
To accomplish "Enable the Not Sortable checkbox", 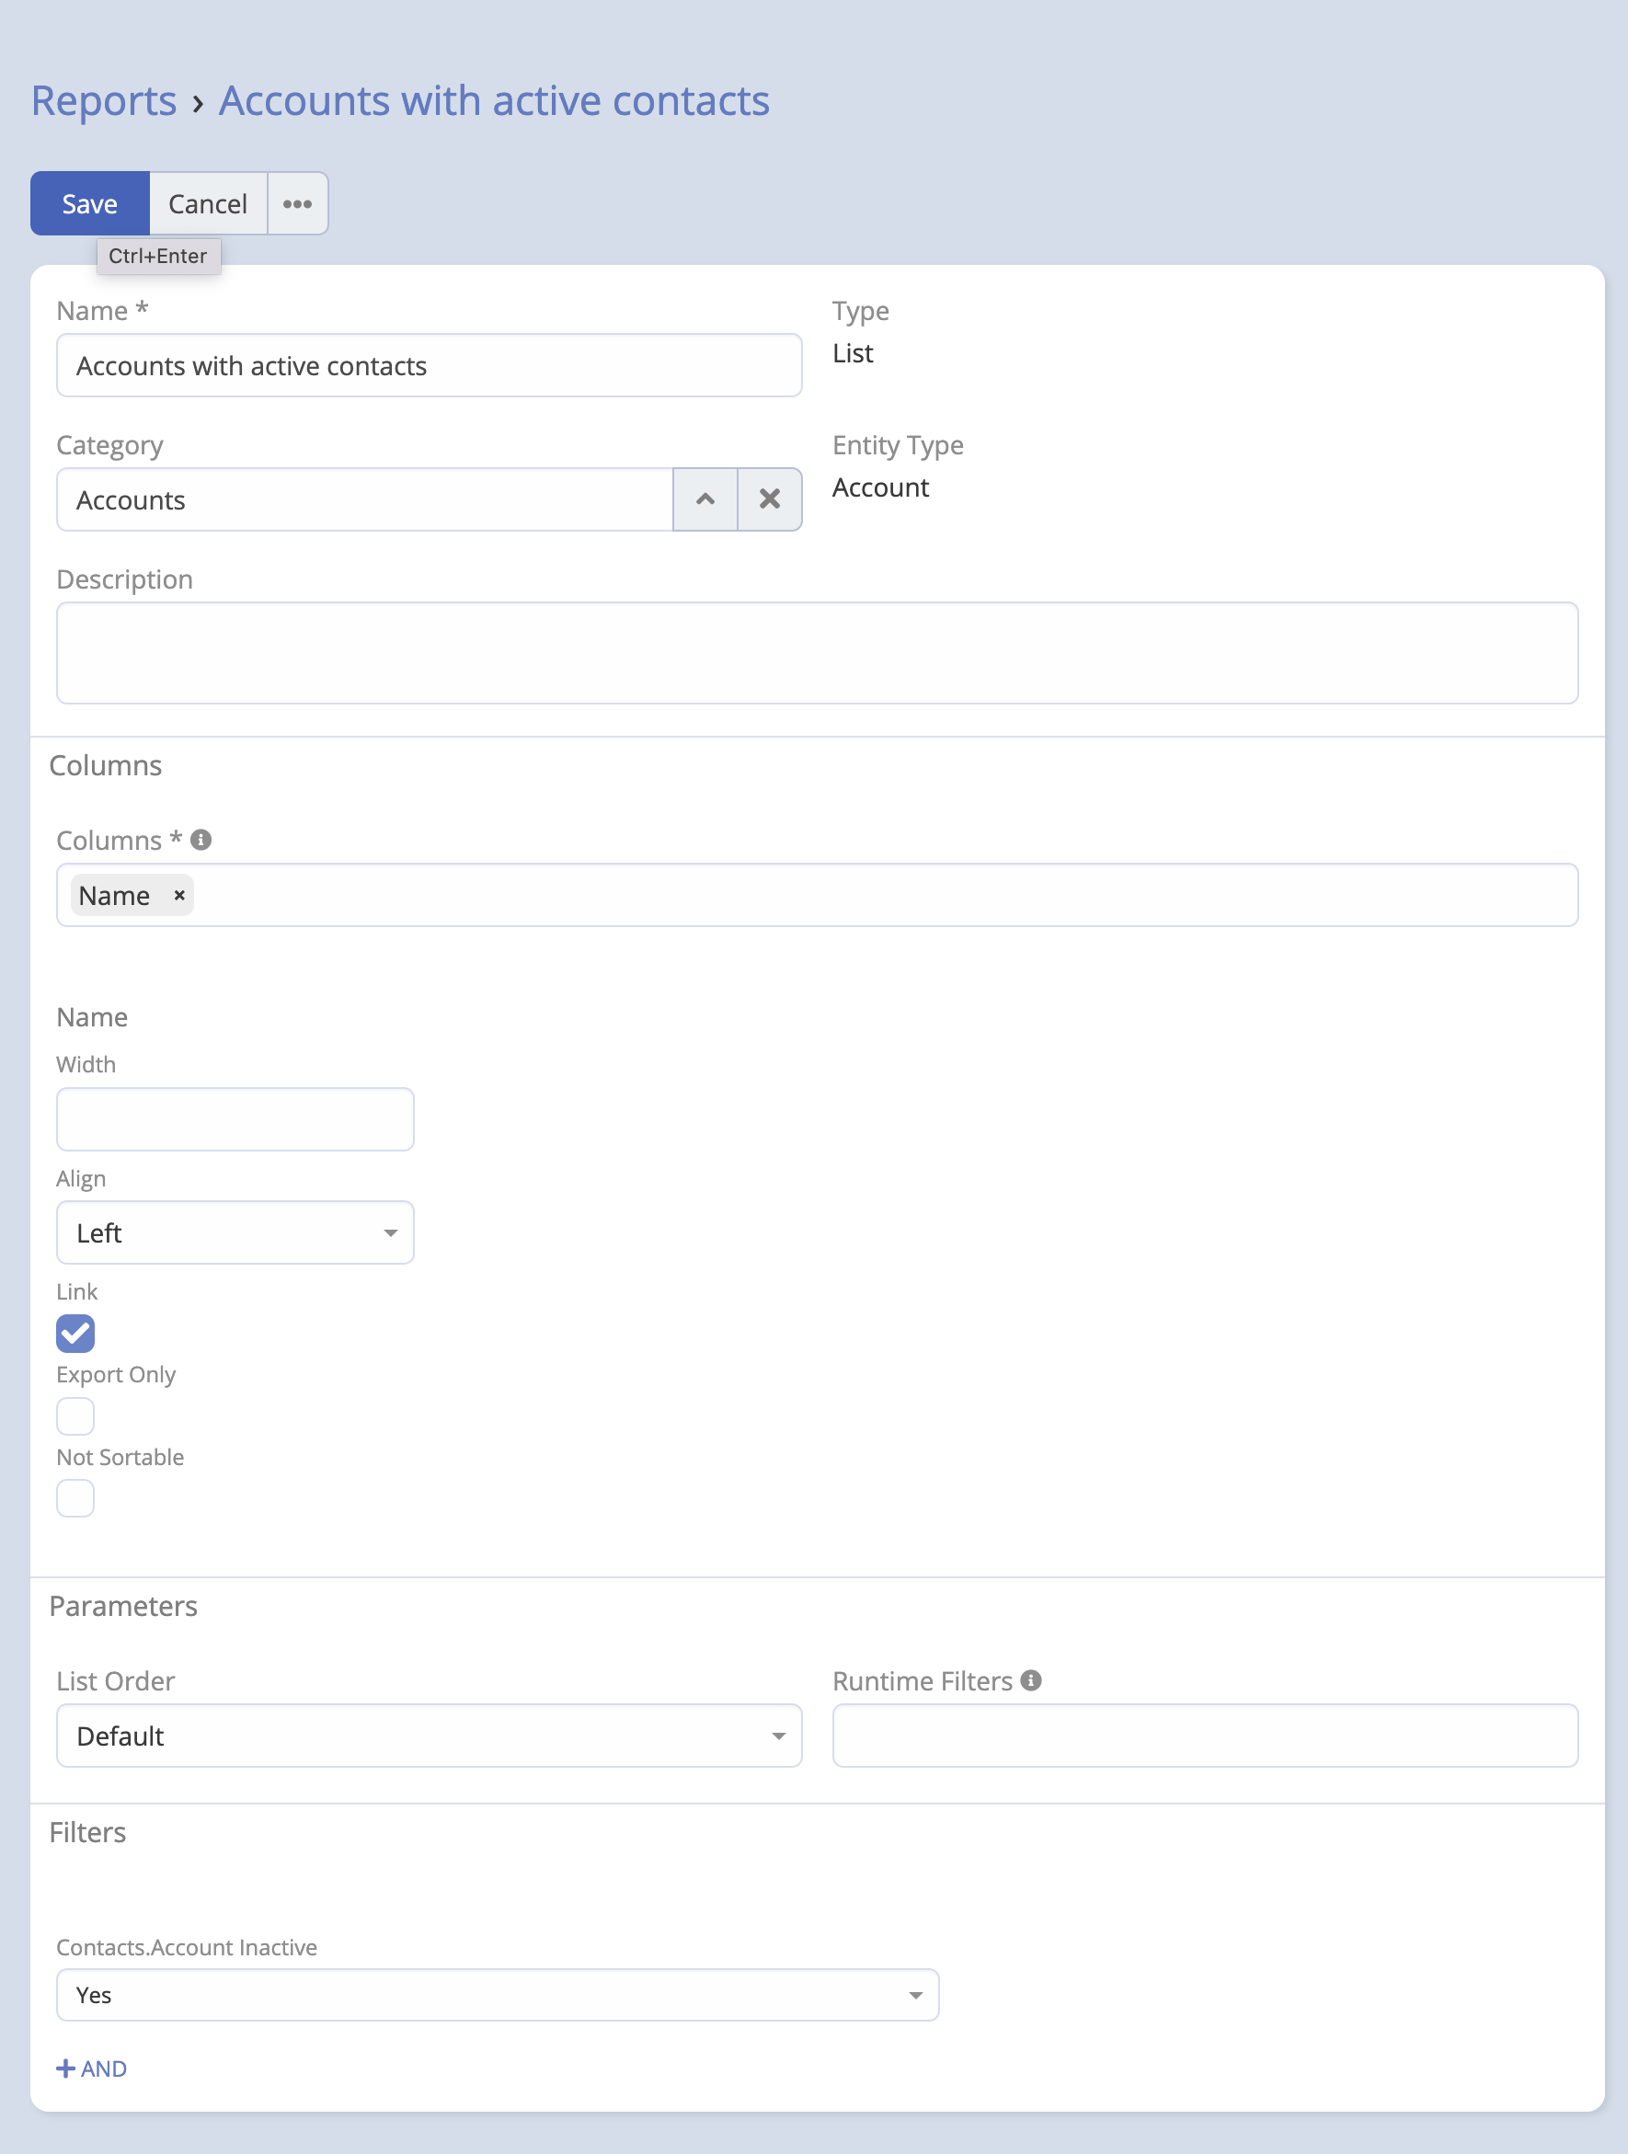I will (75, 1497).
